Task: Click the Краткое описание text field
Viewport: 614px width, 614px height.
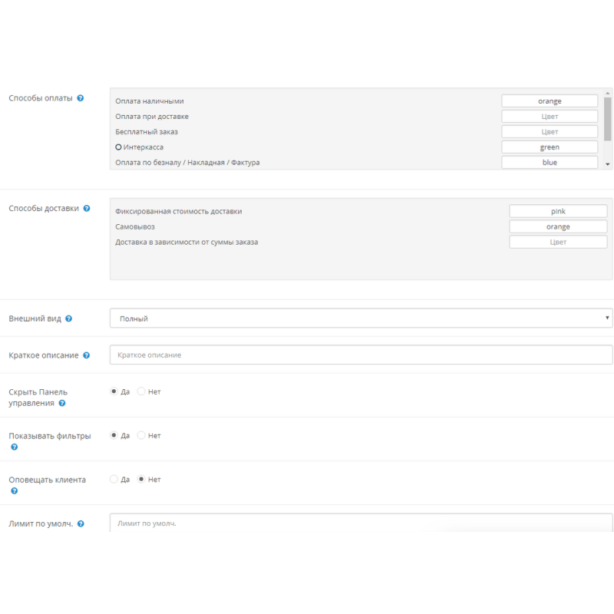Action: [361, 355]
